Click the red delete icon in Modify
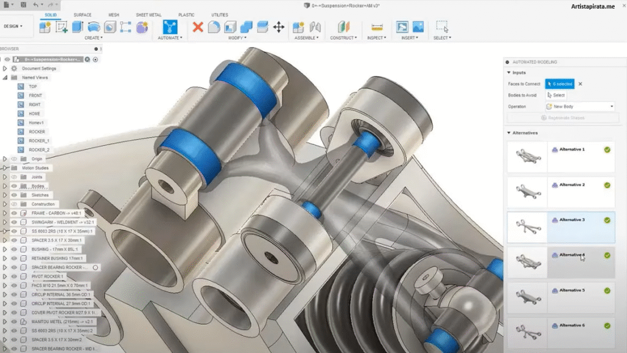This screenshot has width=627, height=353. pos(197,27)
